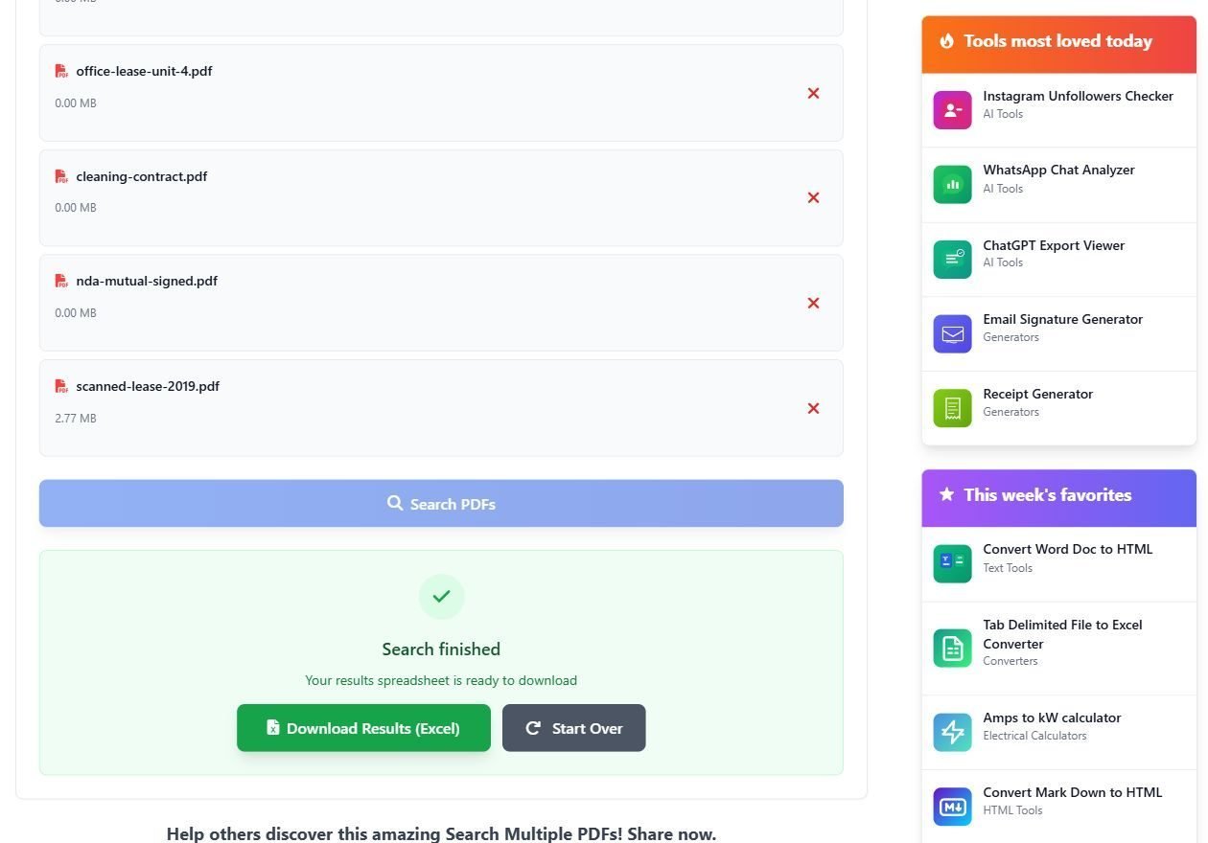Open the Convert Word Doc to HTML icon

pos(952,563)
